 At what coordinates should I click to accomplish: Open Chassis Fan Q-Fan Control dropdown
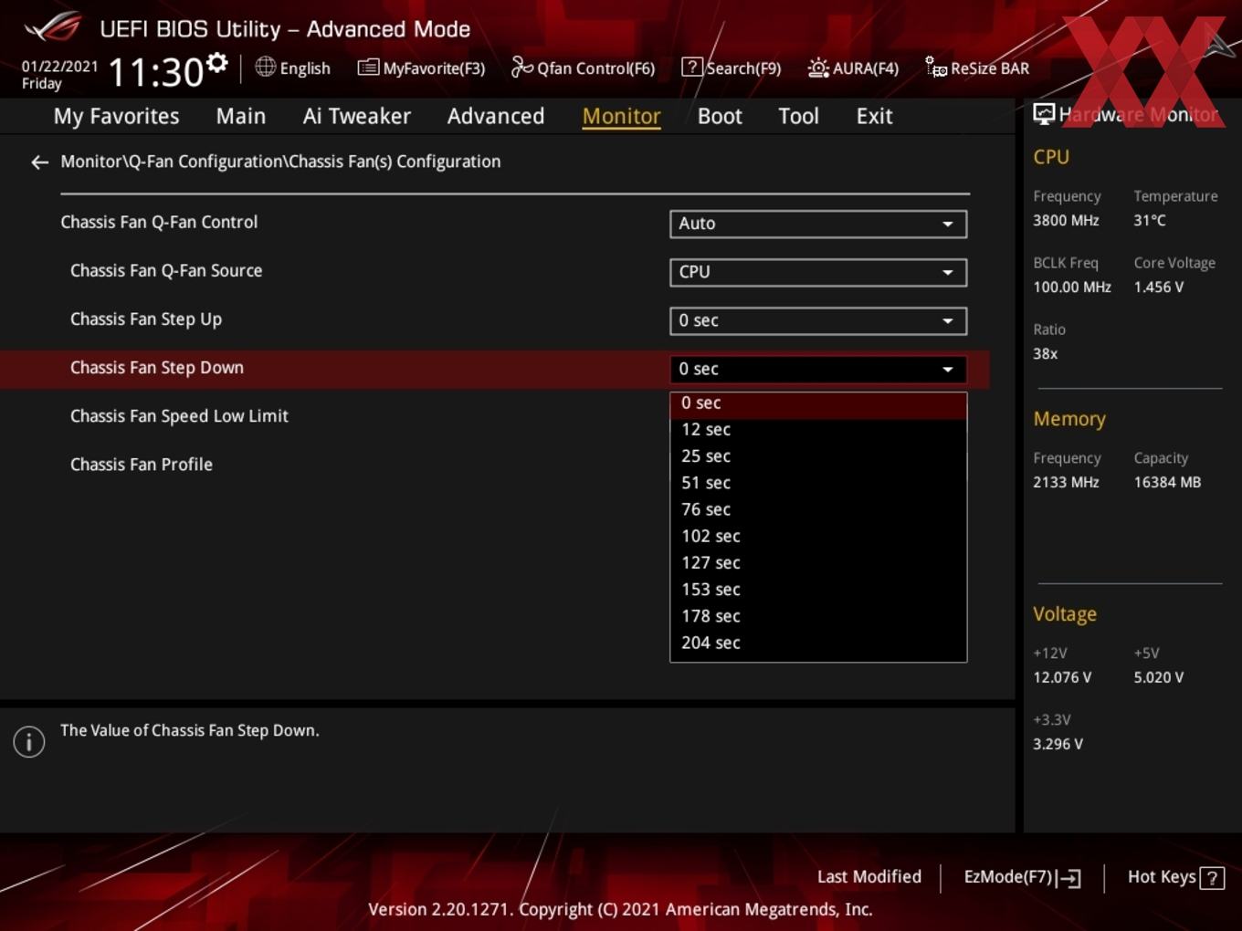point(818,224)
